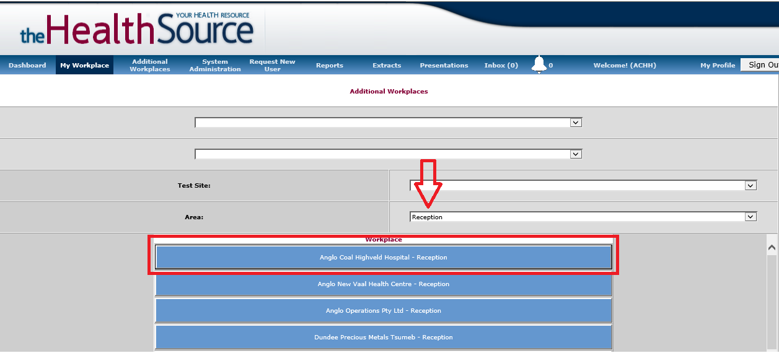Image resolution: width=779 pixels, height=353 pixels.
Task: Select the My Workplace tab
Action: coord(84,65)
